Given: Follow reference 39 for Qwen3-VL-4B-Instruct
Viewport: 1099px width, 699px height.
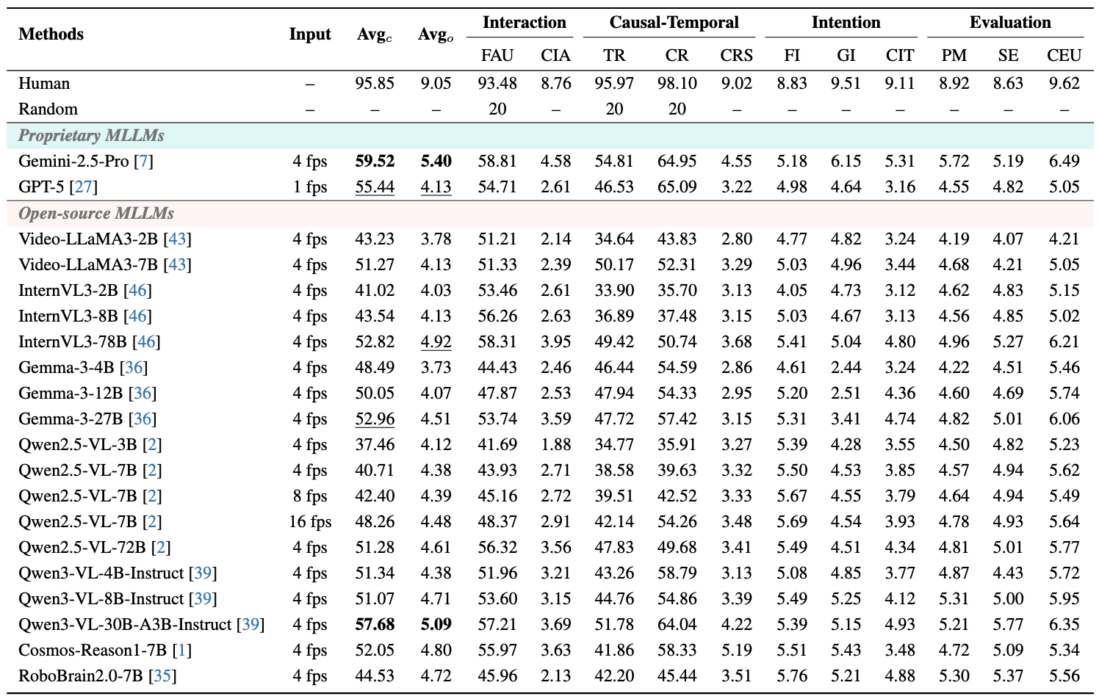Looking at the screenshot, I should (202, 573).
